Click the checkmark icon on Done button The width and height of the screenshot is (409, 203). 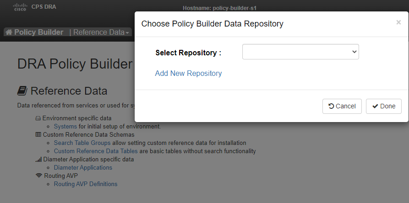point(375,106)
